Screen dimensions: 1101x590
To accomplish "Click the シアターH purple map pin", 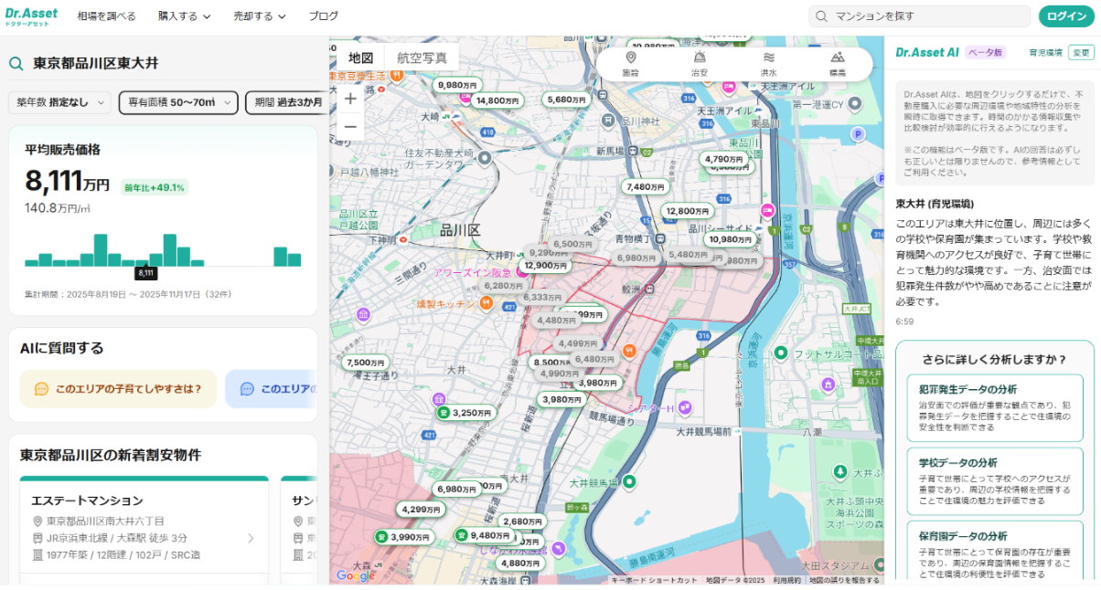I will 684,407.
